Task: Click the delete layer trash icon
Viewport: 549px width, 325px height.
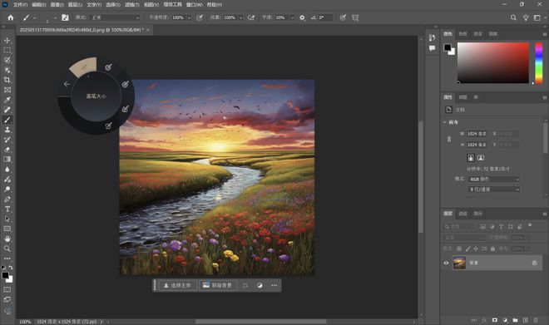Action: 536,320
